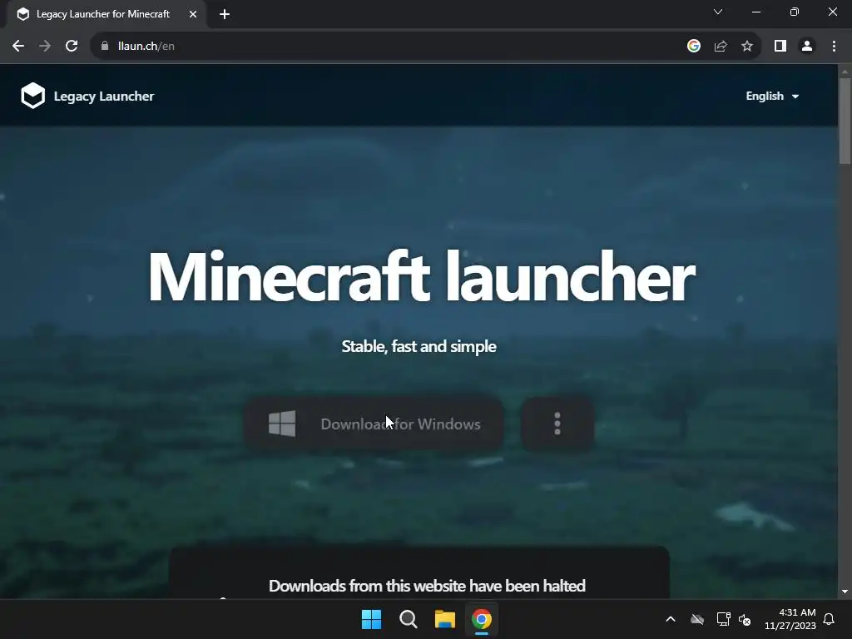The height and width of the screenshot is (639, 852).
Task: Open File Explorer from taskbar
Action: (445, 619)
